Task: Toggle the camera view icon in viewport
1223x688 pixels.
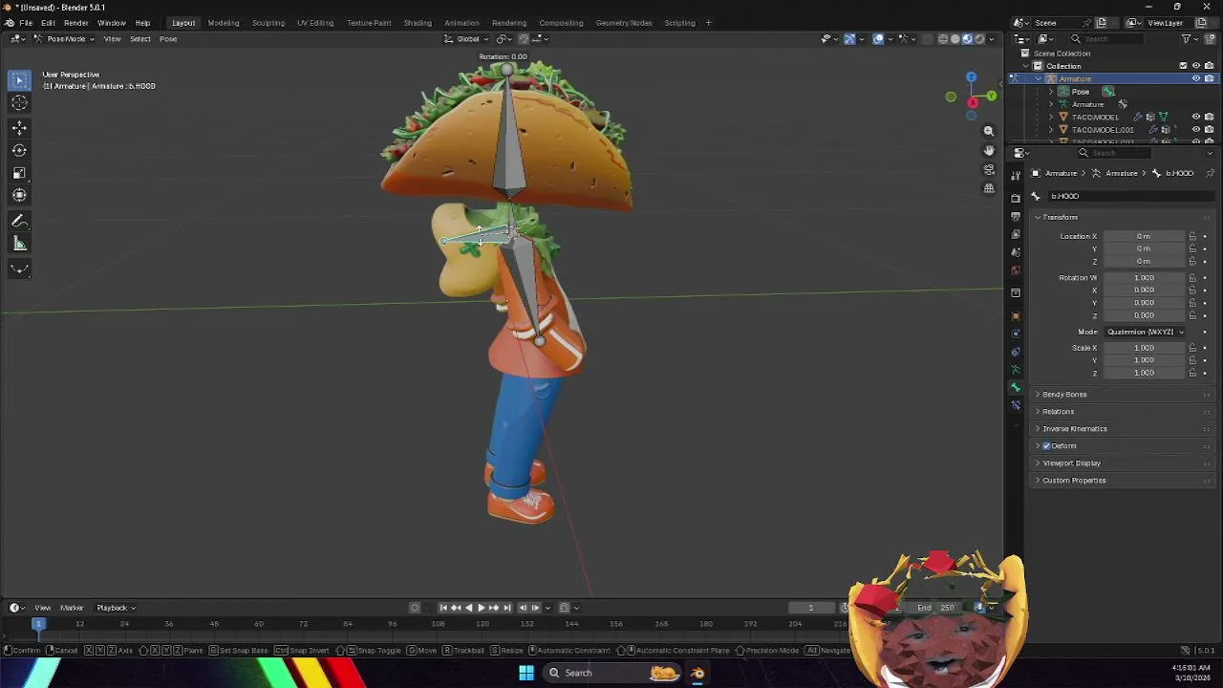Action: tap(989, 169)
